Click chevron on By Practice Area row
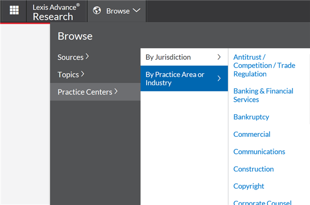Viewport: 310px width, 205px height. (x=219, y=78)
